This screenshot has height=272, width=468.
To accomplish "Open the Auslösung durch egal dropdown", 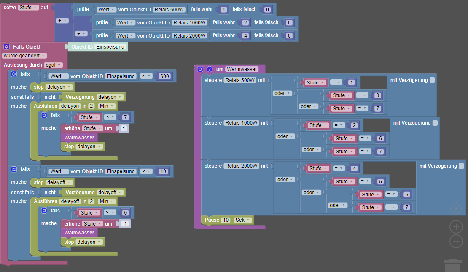I will 53,65.
